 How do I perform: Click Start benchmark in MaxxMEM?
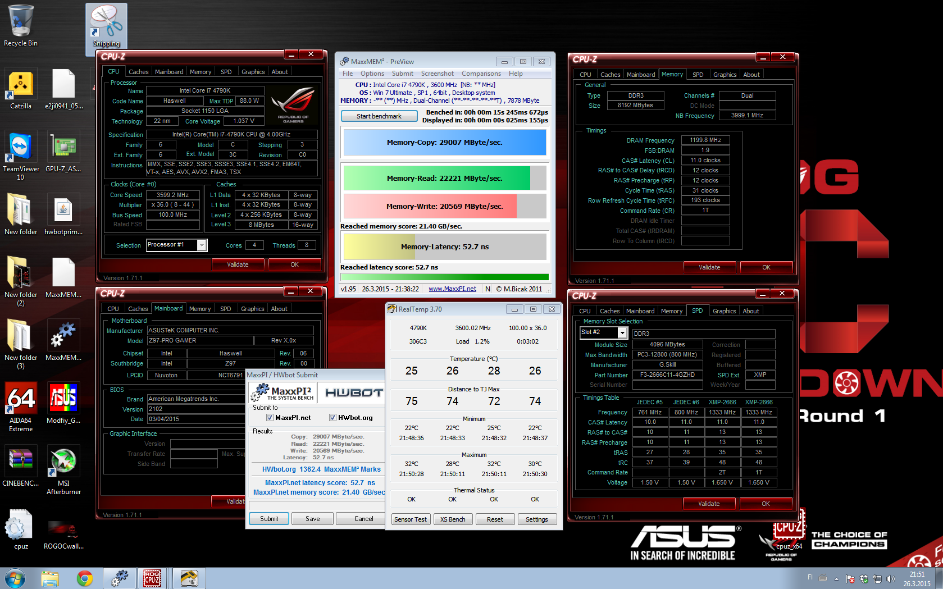[x=379, y=116]
